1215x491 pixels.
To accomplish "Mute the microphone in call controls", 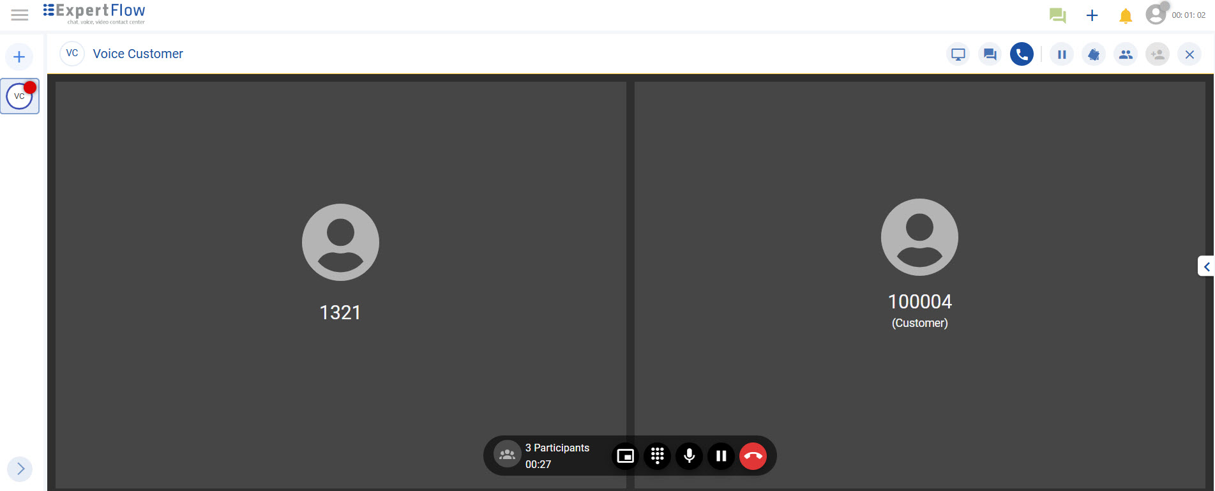I will coord(689,456).
